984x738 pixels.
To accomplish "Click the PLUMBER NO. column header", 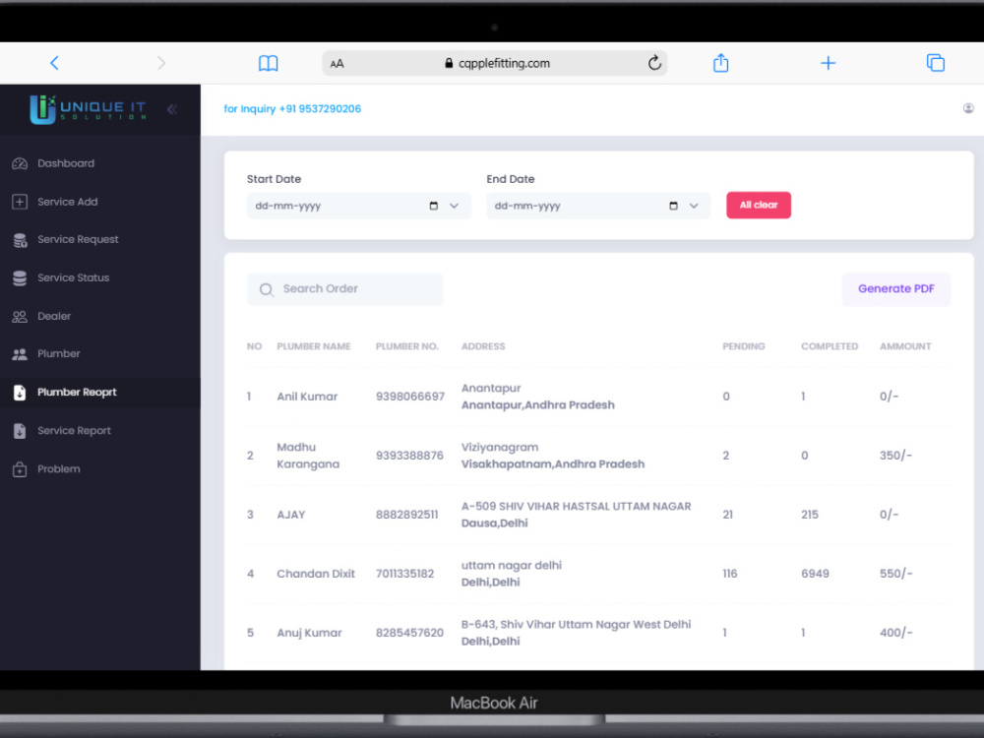I will coord(407,346).
